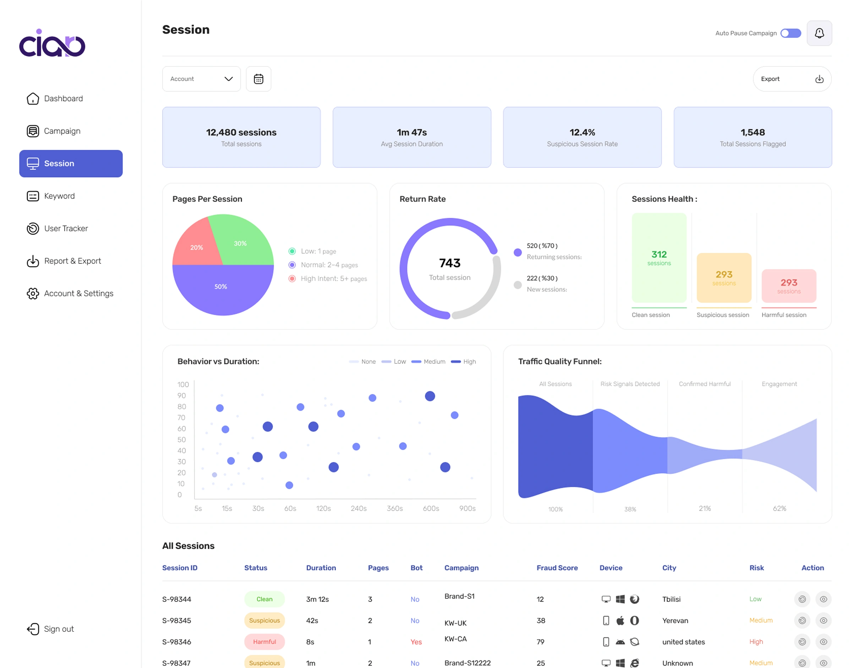This screenshot has width=852, height=668.
Task: Toggle Auto Pause Campaign switch
Action: [x=790, y=33]
